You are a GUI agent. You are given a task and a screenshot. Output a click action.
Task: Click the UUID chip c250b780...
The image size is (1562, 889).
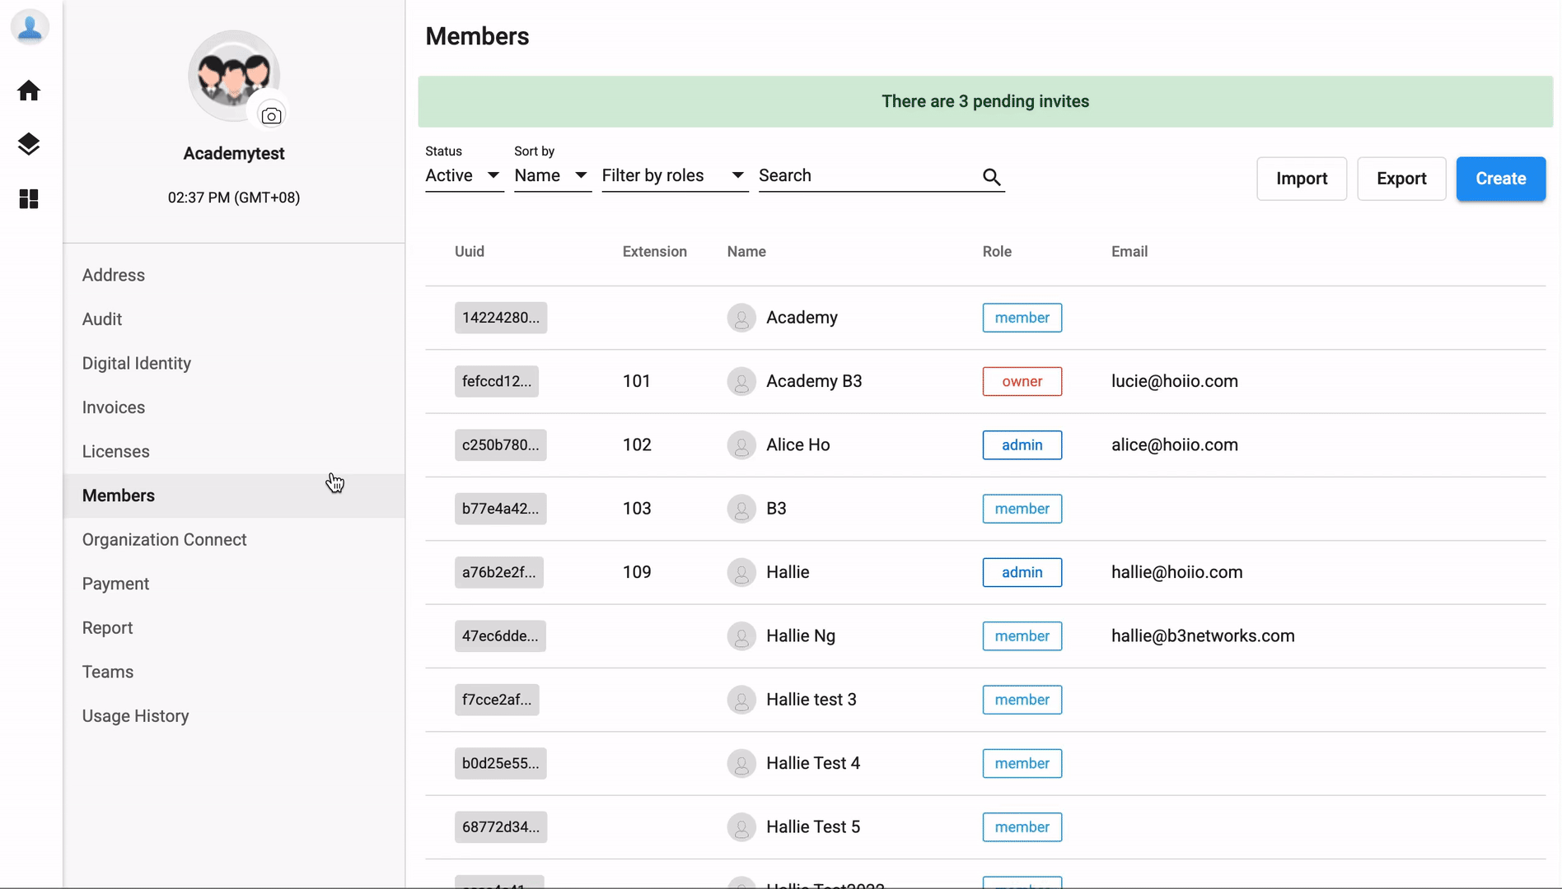pyautogui.click(x=501, y=445)
